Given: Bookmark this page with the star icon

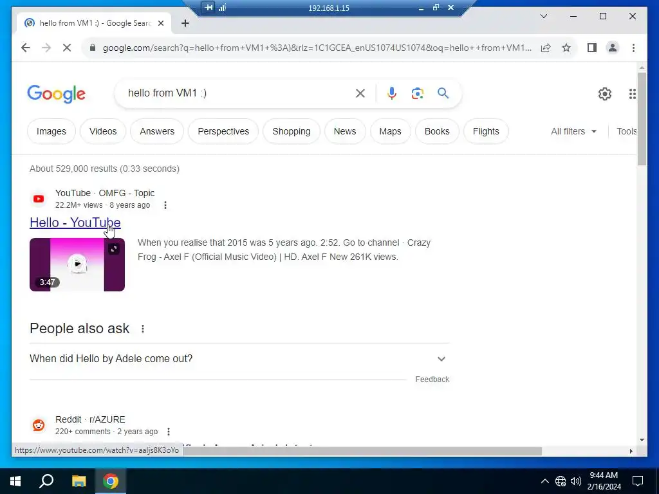Looking at the screenshot, I should 566,48.
